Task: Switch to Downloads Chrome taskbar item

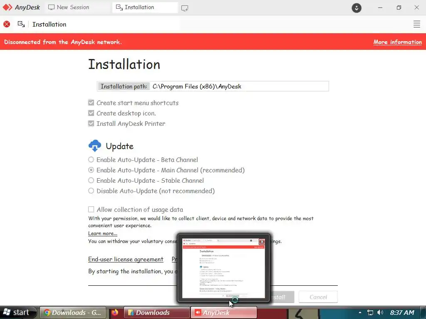Action: [x=73, y=312]
